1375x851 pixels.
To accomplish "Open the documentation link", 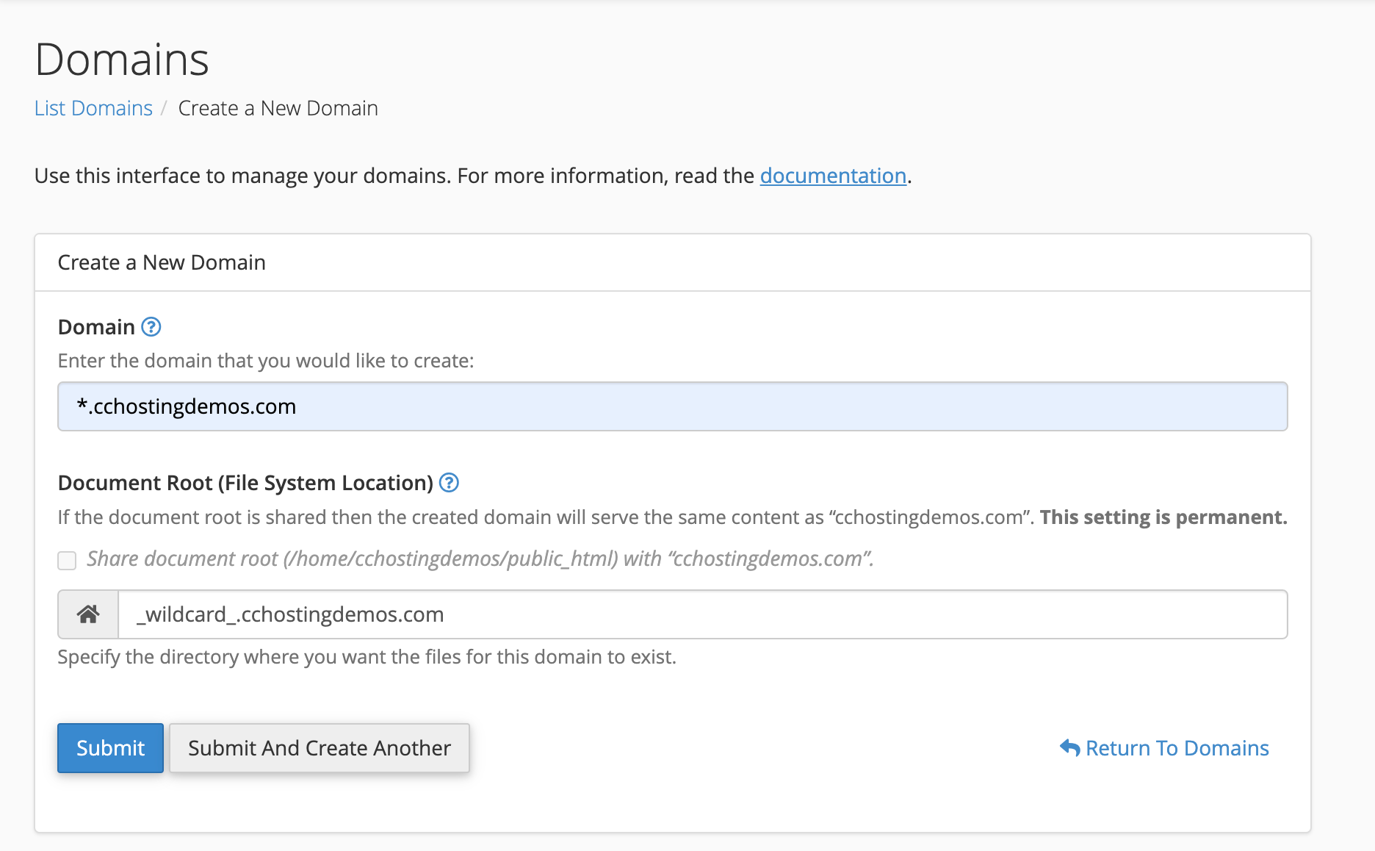I will (833, 176).
